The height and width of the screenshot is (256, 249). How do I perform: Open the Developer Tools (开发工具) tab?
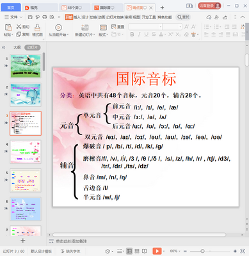click(149, 17)
